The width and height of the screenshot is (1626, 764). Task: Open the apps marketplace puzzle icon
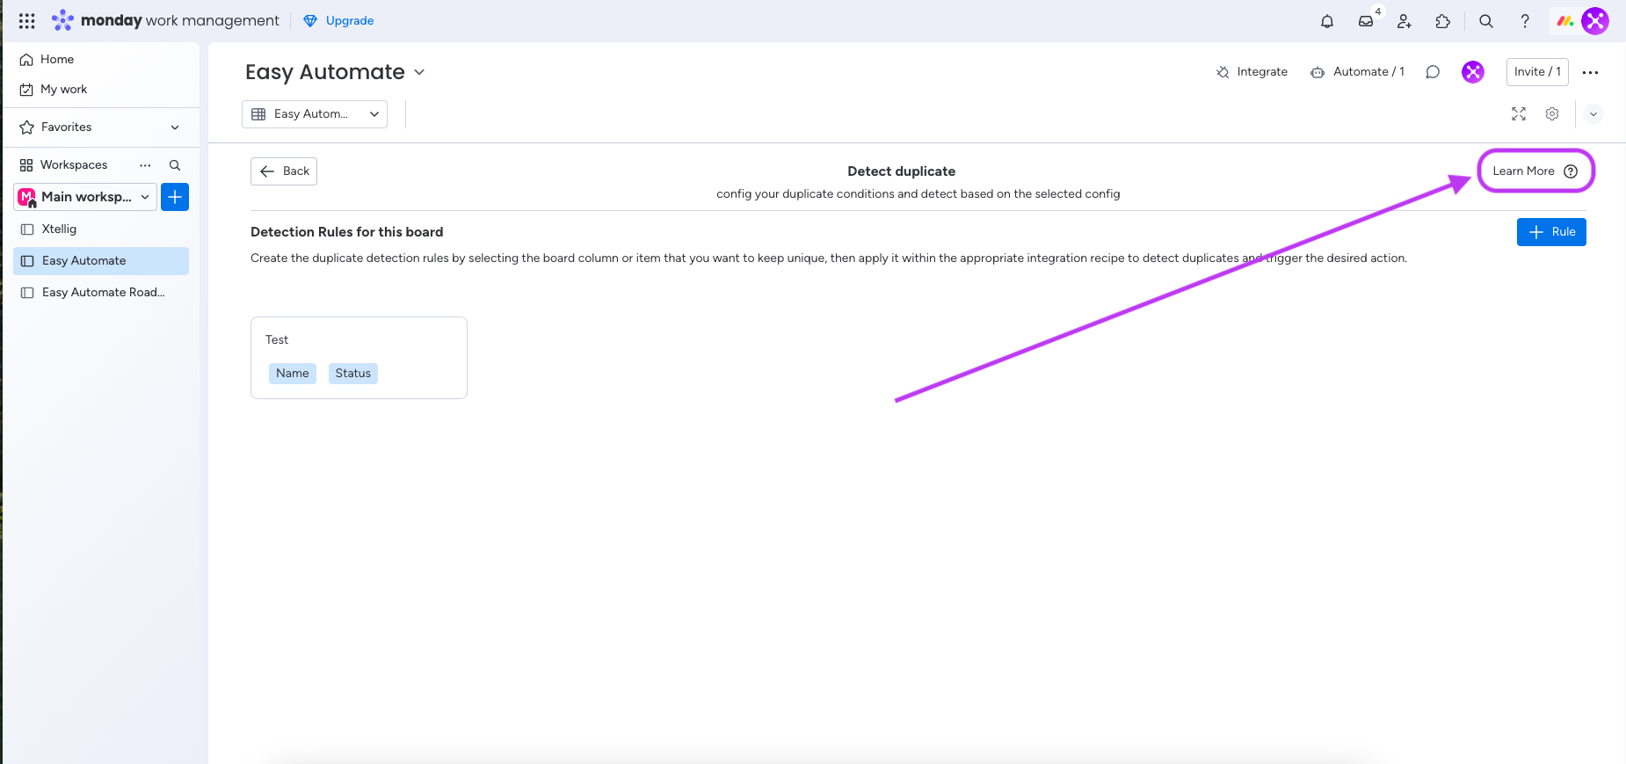(x=1443, y=21)
